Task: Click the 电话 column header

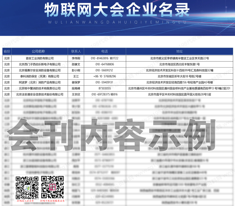Action: point(105,51)
